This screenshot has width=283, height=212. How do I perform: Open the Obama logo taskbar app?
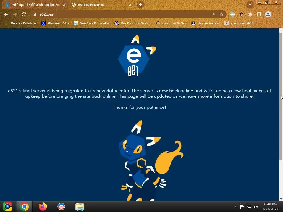[61, 206]
